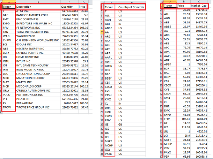Screen dimensions: 213x159
Task: Click IRON MOUNTAIN INC cell
Action: point(38,70)
